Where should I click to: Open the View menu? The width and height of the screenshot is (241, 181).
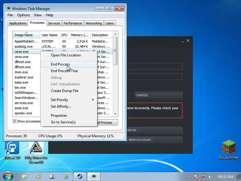coord(38,15)
